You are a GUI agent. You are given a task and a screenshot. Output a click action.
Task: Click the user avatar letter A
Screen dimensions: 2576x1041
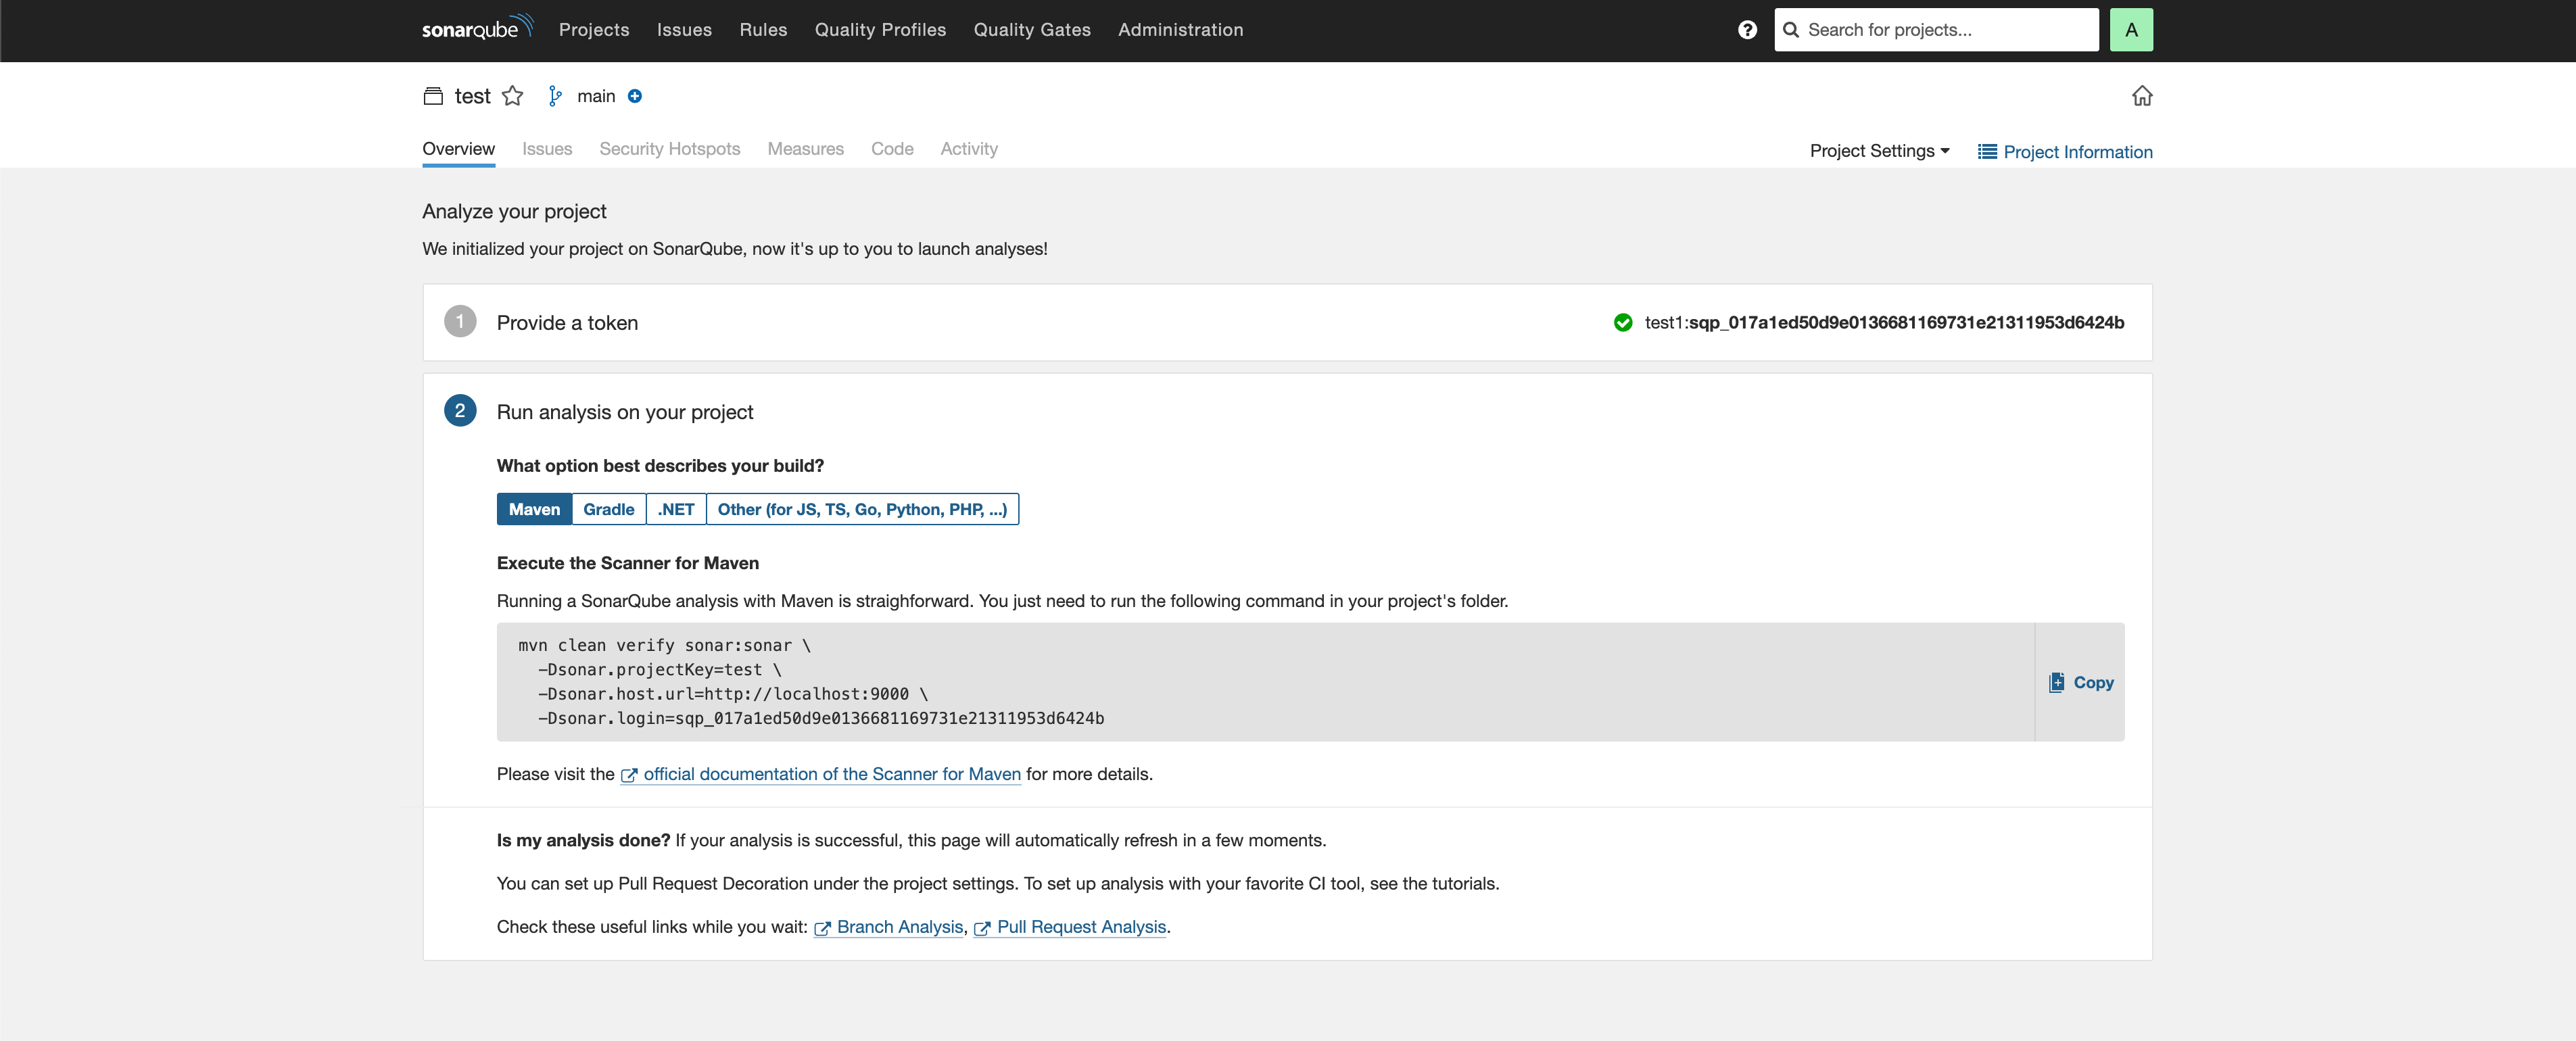coord(2131,30)
